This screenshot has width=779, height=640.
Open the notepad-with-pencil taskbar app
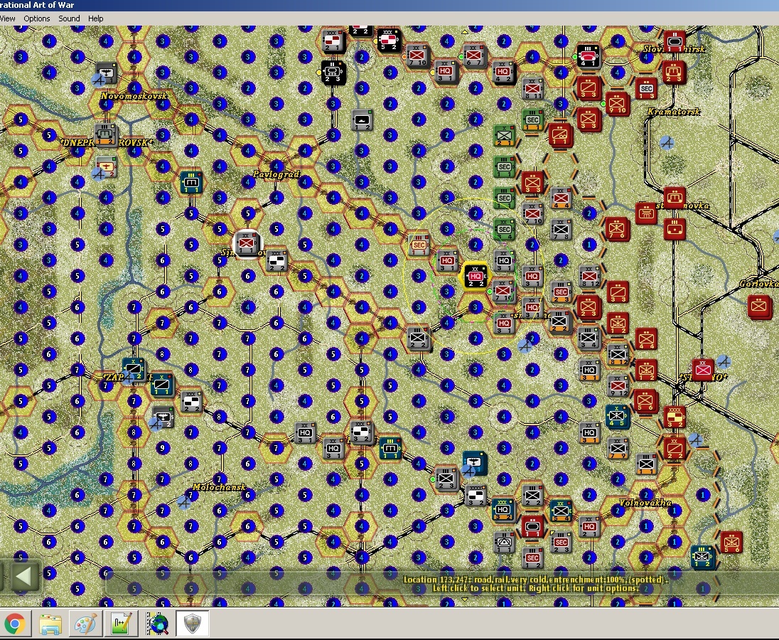pyautogui.click(x=122, y=624)
